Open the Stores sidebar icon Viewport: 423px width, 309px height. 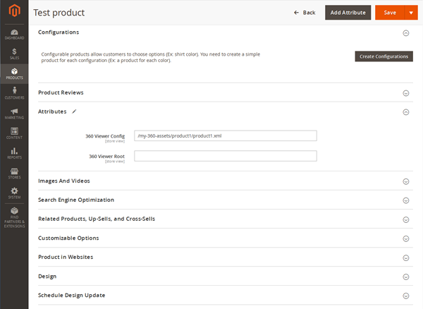coord(14,172)
